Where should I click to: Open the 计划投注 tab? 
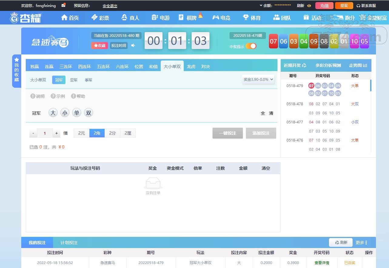click(69, 243)
